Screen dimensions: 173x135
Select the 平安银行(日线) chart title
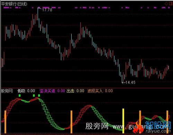14,4
